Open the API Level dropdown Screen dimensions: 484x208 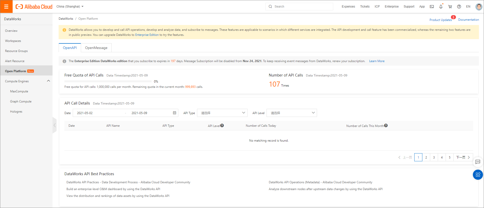click(292, 113)
